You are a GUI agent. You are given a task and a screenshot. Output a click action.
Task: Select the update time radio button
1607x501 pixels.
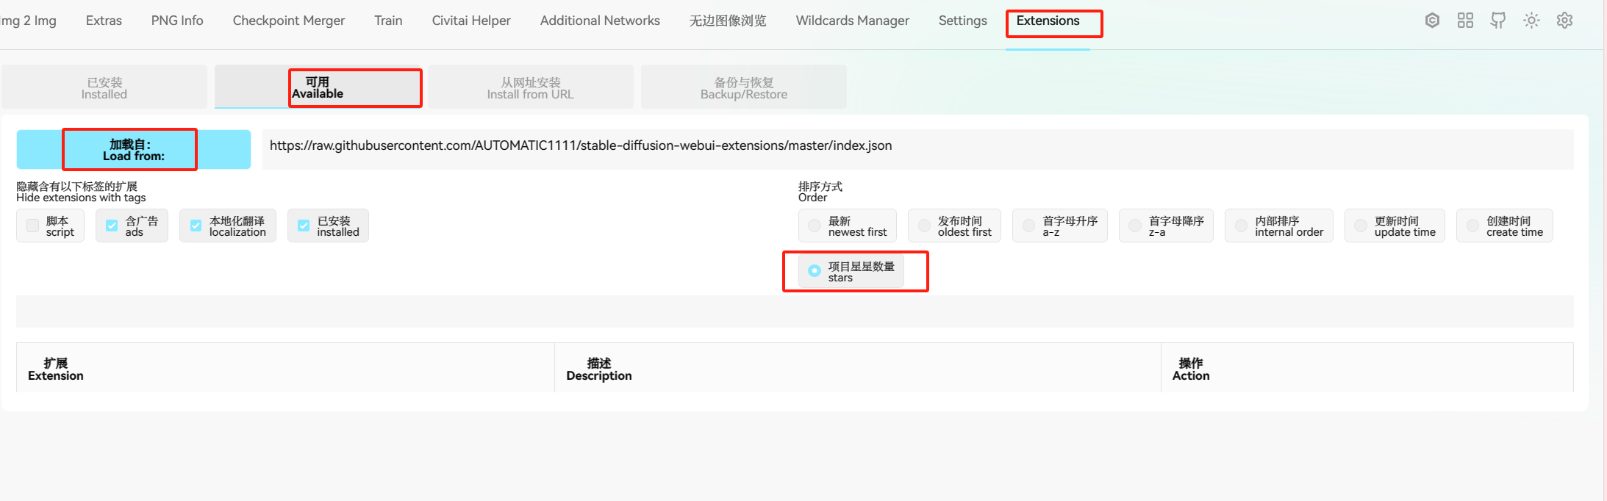point(1361,226)
